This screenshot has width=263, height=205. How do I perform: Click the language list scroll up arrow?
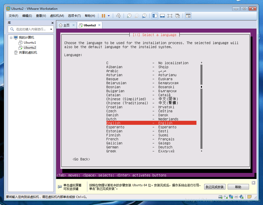click(x=201, y=63)
